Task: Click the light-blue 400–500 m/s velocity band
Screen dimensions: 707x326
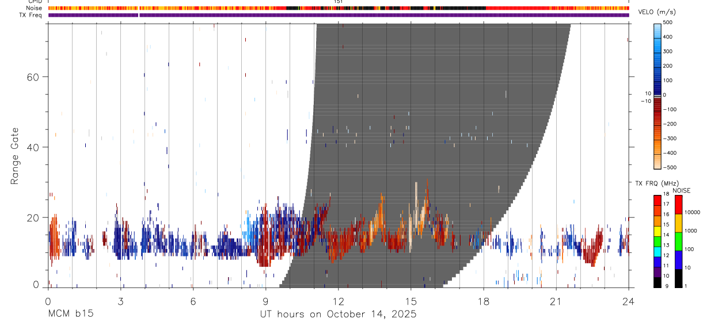Action: (x=657, y=30)
